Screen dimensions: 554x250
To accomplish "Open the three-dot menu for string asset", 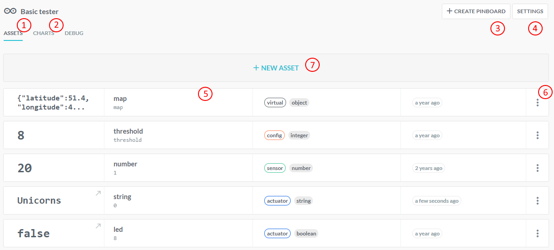I will [537, 201].
